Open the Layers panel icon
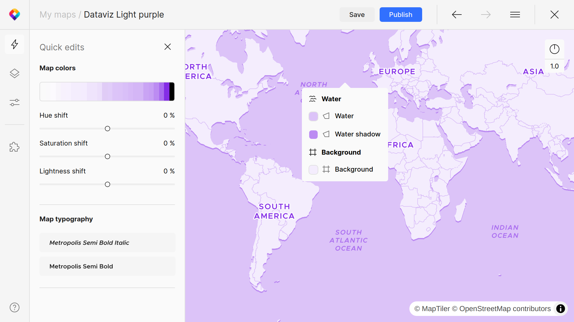This screenshot has height=322, width=574. [x=15, y=73]
